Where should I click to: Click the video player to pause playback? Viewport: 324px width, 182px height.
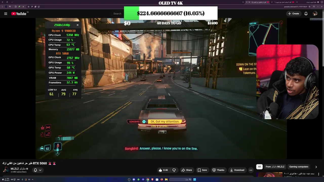[x=161, y=88]
